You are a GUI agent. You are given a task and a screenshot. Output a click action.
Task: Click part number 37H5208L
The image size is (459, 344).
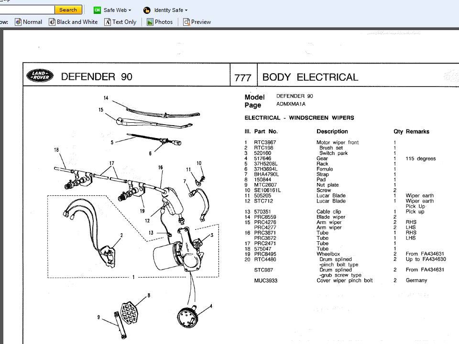(266, 163)
